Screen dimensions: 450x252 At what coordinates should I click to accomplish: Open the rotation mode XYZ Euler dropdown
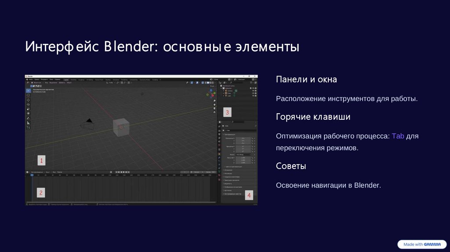click(243, 155)
